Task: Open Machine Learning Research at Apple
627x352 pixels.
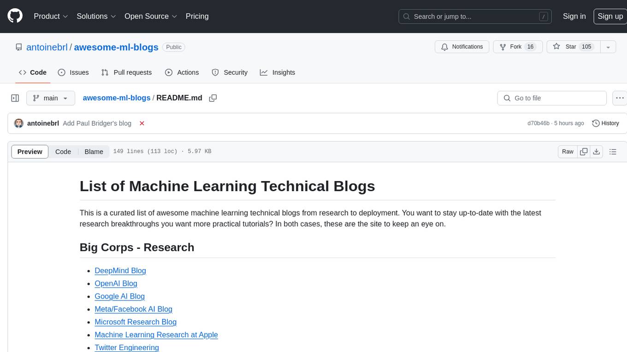Action: click(x=156, y=335)
